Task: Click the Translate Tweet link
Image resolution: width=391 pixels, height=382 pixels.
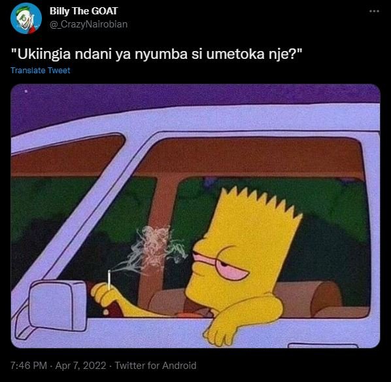Action: point(40,71)
